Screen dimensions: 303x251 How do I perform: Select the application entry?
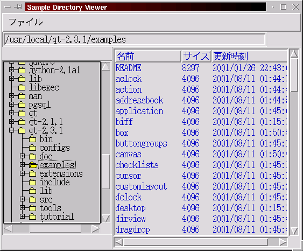pos(139,111)
